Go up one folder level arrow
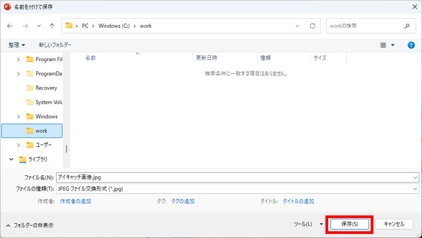 click(x=52, y=26)
